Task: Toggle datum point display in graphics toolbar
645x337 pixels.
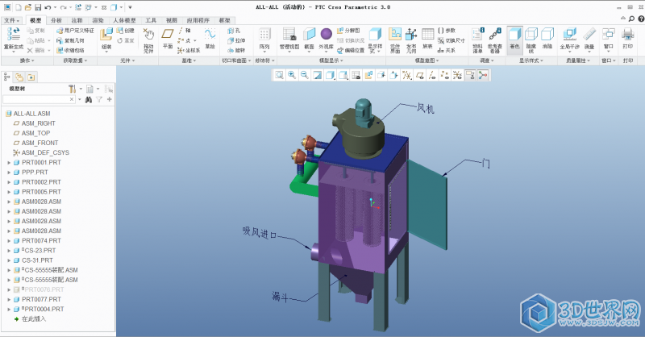Action: [x=444, y=75]
